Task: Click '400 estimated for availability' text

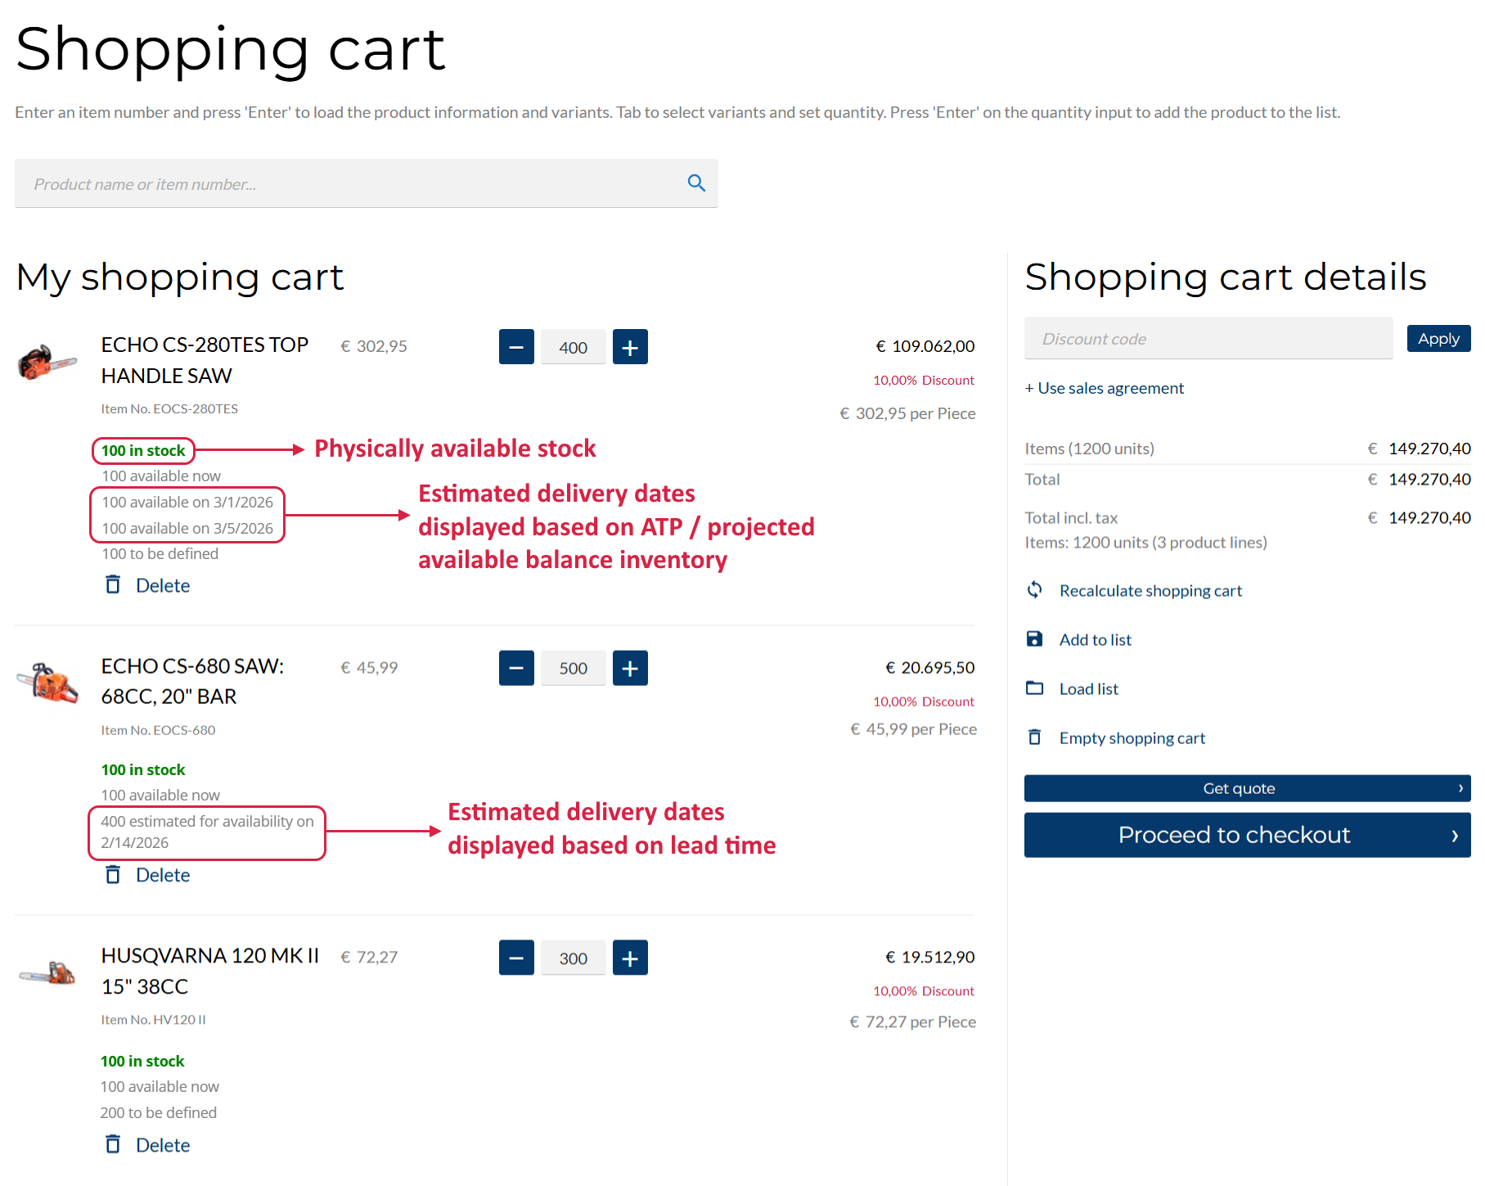Action: (207, 832)
